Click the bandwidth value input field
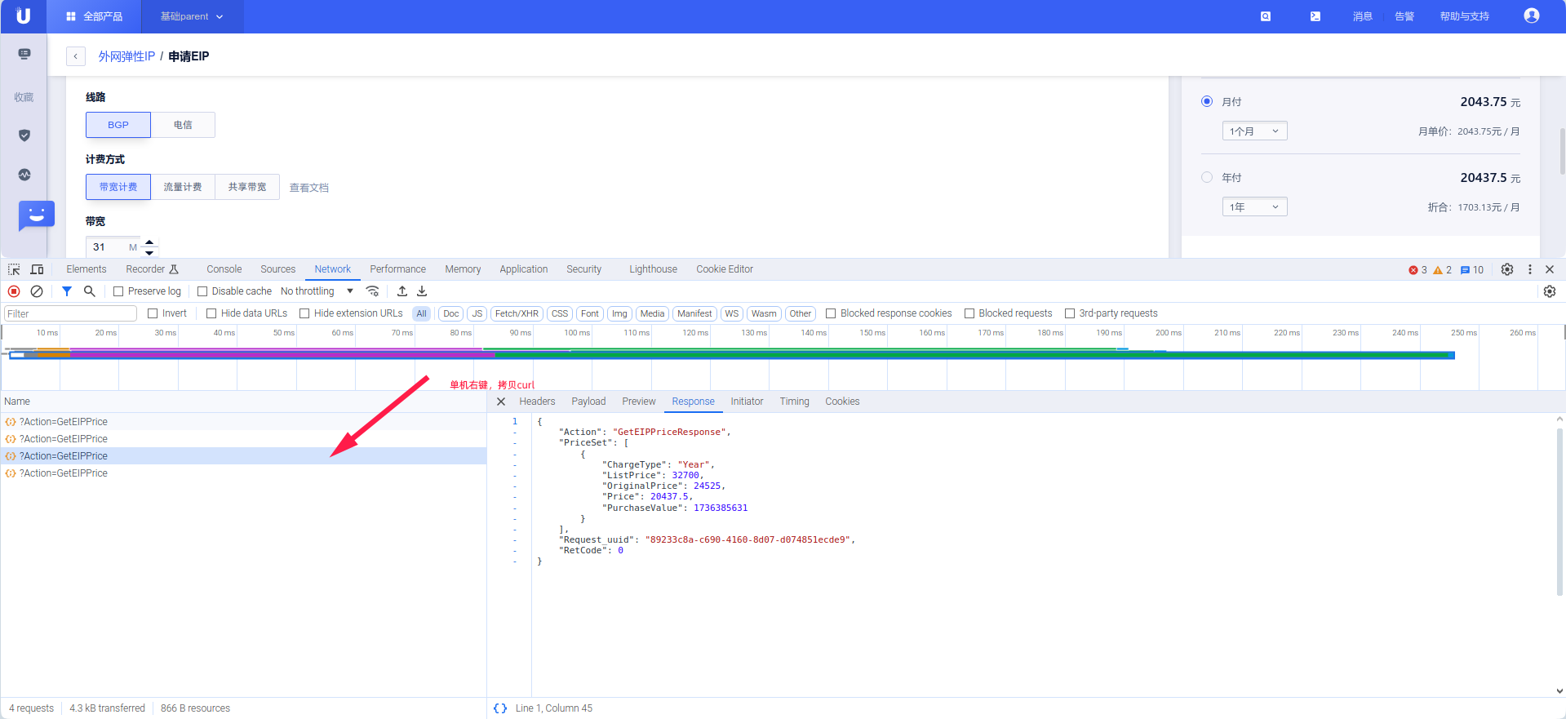Viewport: 1566px width, 719px height. point(113,246)
